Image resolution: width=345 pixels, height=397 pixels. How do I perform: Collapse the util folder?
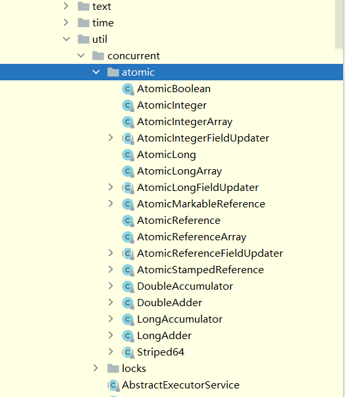[x=66, y=39]
